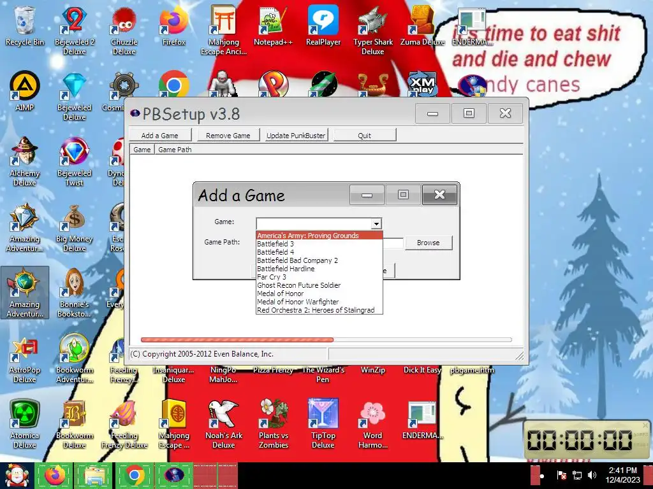This screenshot has height=489, width=653.
Task: Click the Word Harmo... desktop icon
Action: pos(372,424)
